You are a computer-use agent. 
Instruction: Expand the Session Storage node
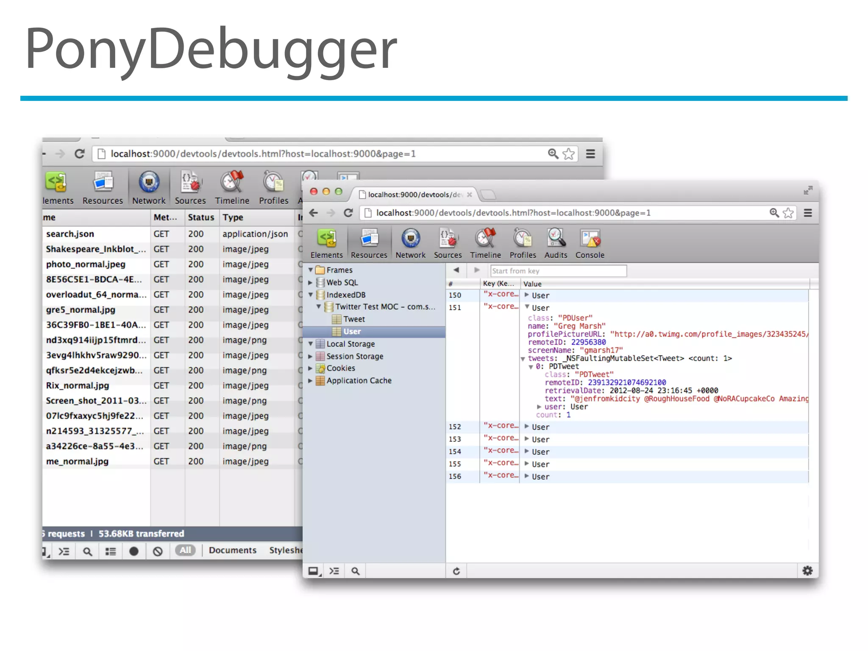click(x=311, y=356)
